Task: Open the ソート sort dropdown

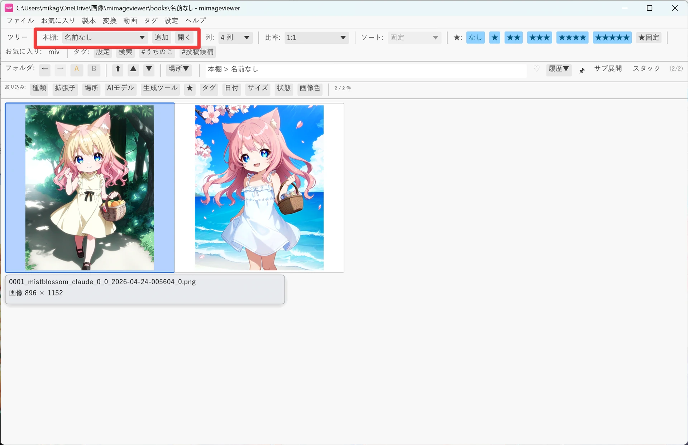Action: click(x=414, y=38)
